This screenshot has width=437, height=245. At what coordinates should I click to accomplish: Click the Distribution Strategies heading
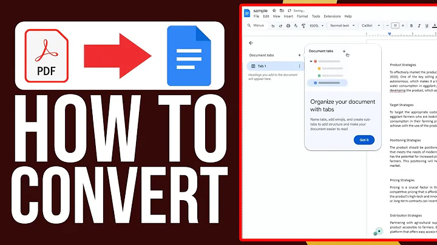(406, 215)
